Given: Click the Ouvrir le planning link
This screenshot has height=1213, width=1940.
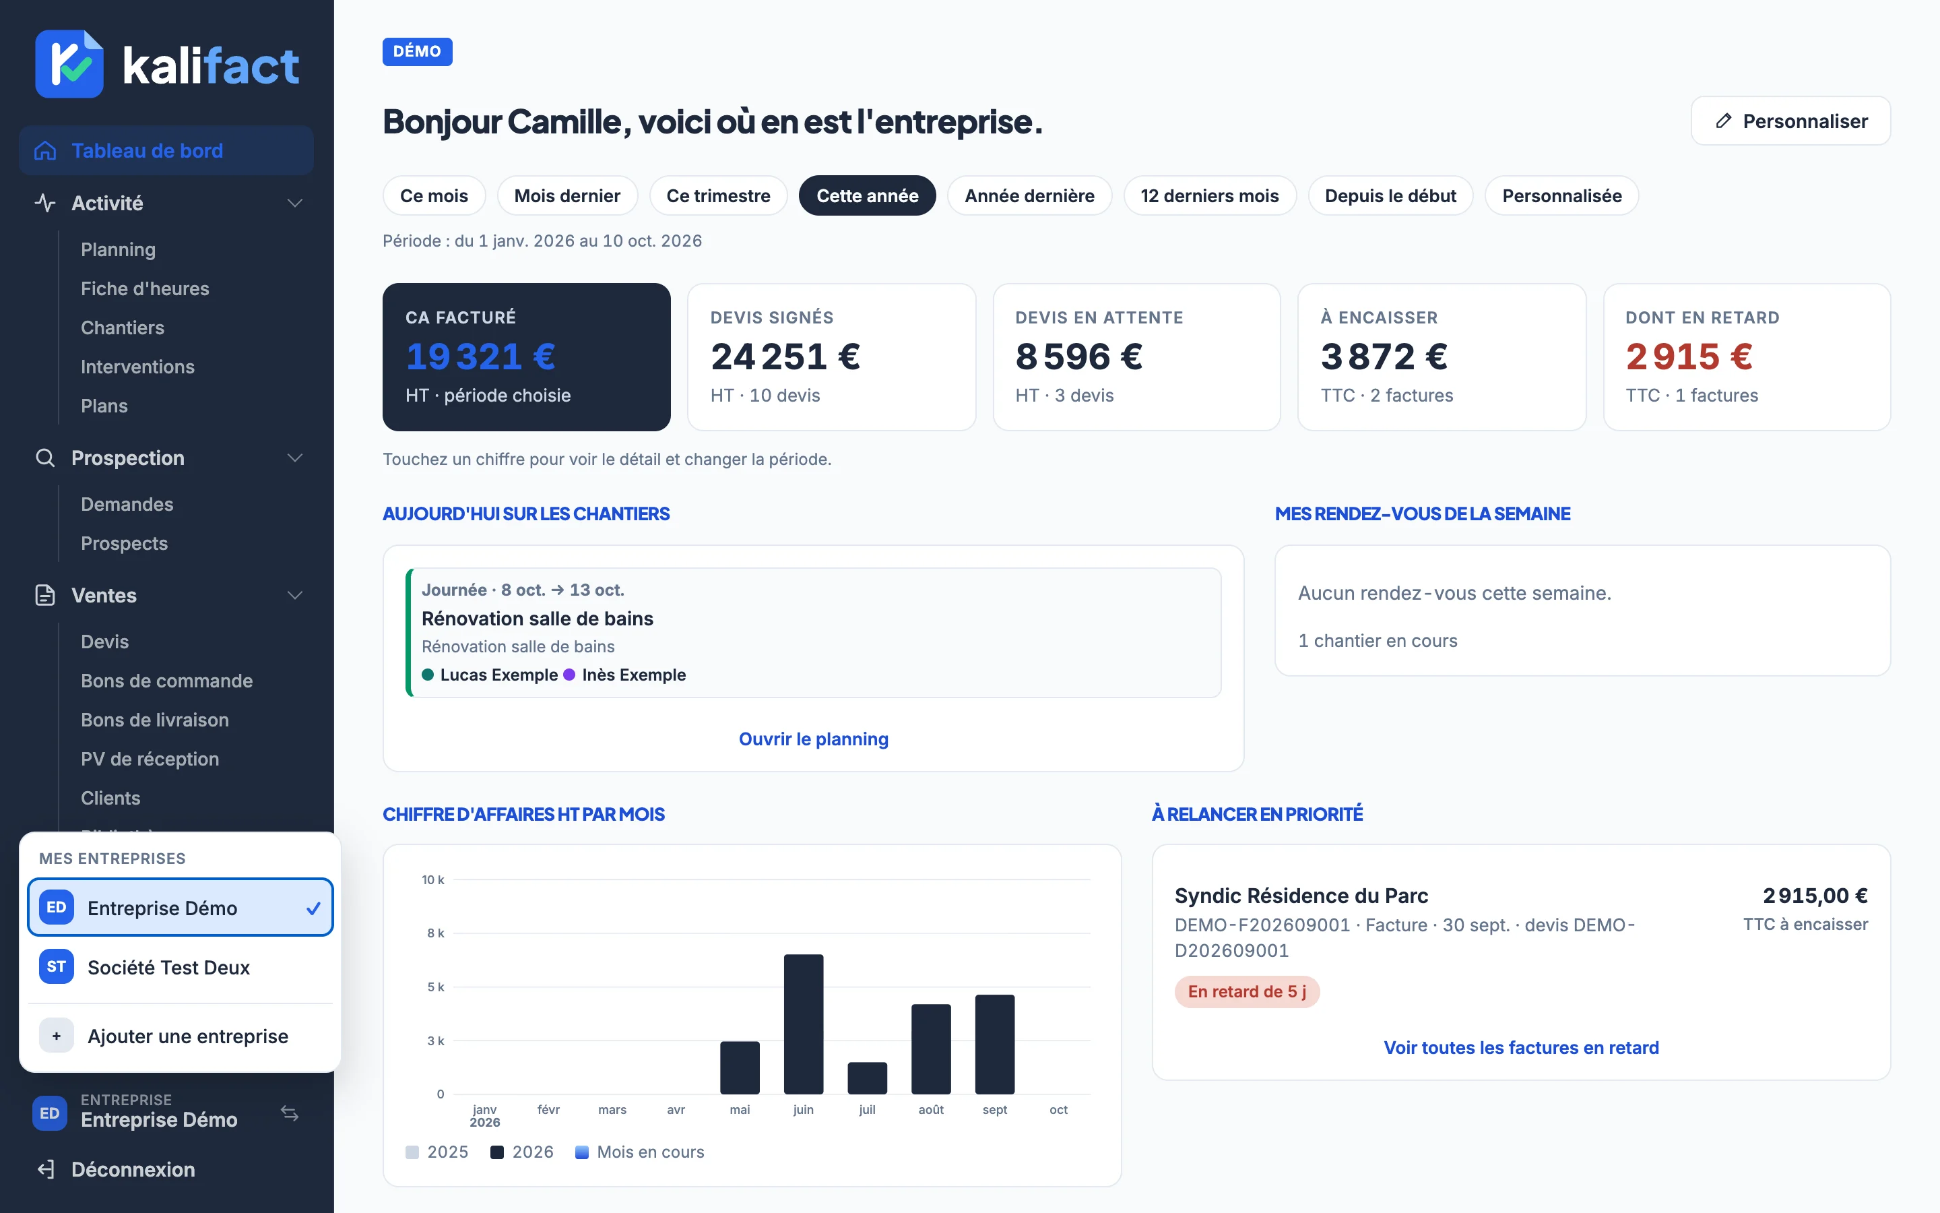Looking at the screenshot, I should pos(813,739).
